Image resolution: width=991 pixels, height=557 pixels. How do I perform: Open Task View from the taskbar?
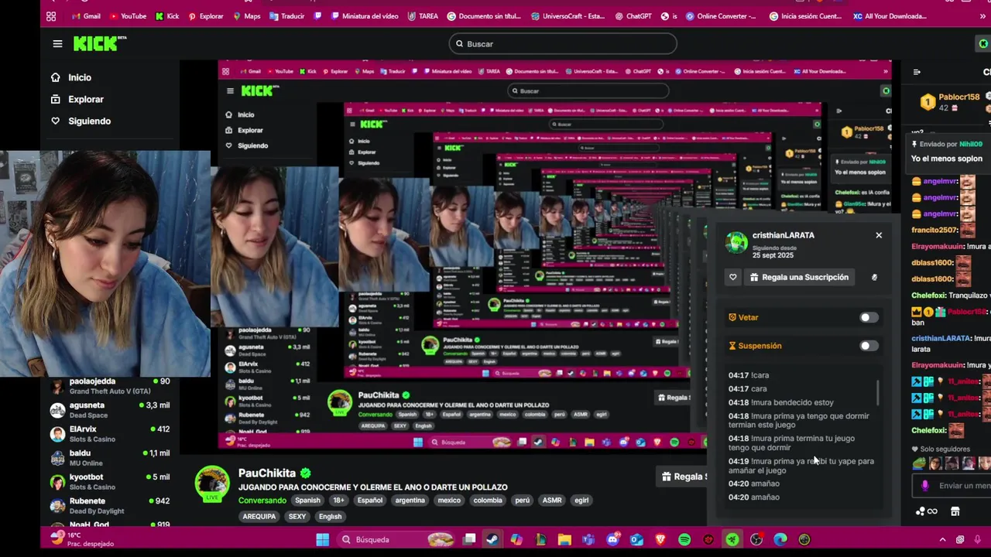469,539
